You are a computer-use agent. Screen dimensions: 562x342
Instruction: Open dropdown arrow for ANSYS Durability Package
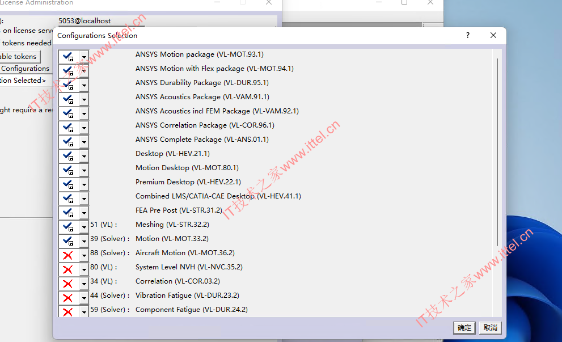(x=84, y=85)
